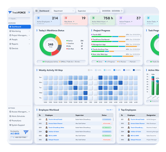Toggle the Remain legend item
This screenshot has width=166, height=152.
pyautogui.click(x=132, y=62)
